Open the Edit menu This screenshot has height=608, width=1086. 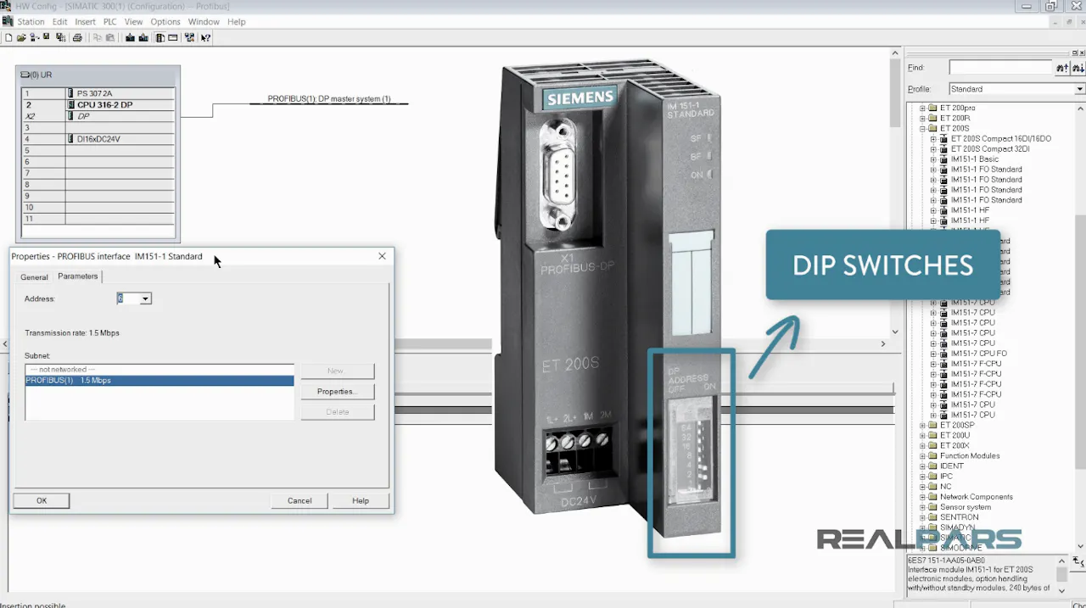(59, 22)
